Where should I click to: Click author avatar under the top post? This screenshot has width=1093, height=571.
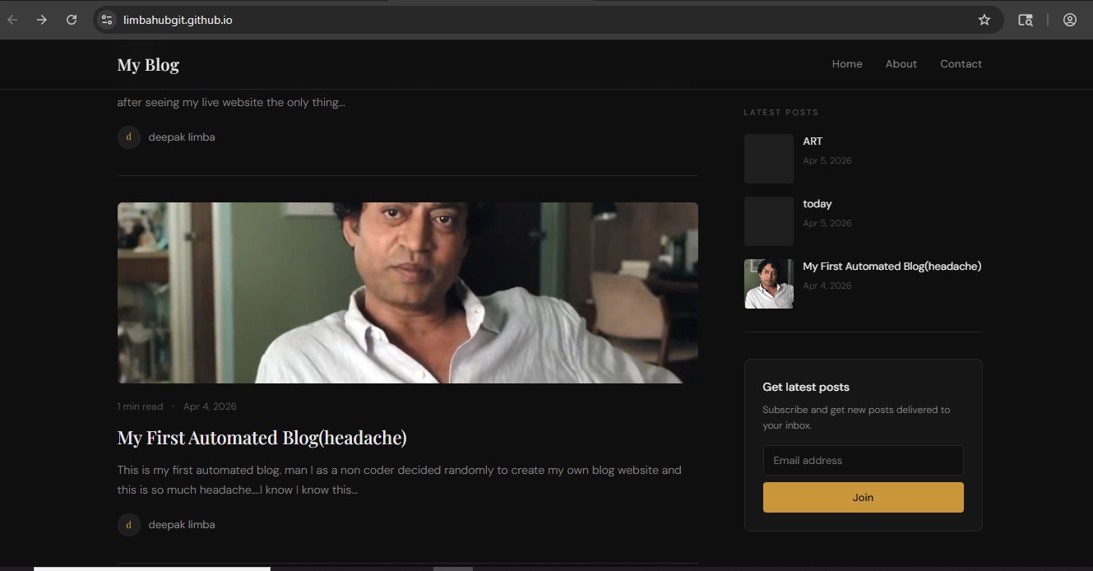point(129,137)
